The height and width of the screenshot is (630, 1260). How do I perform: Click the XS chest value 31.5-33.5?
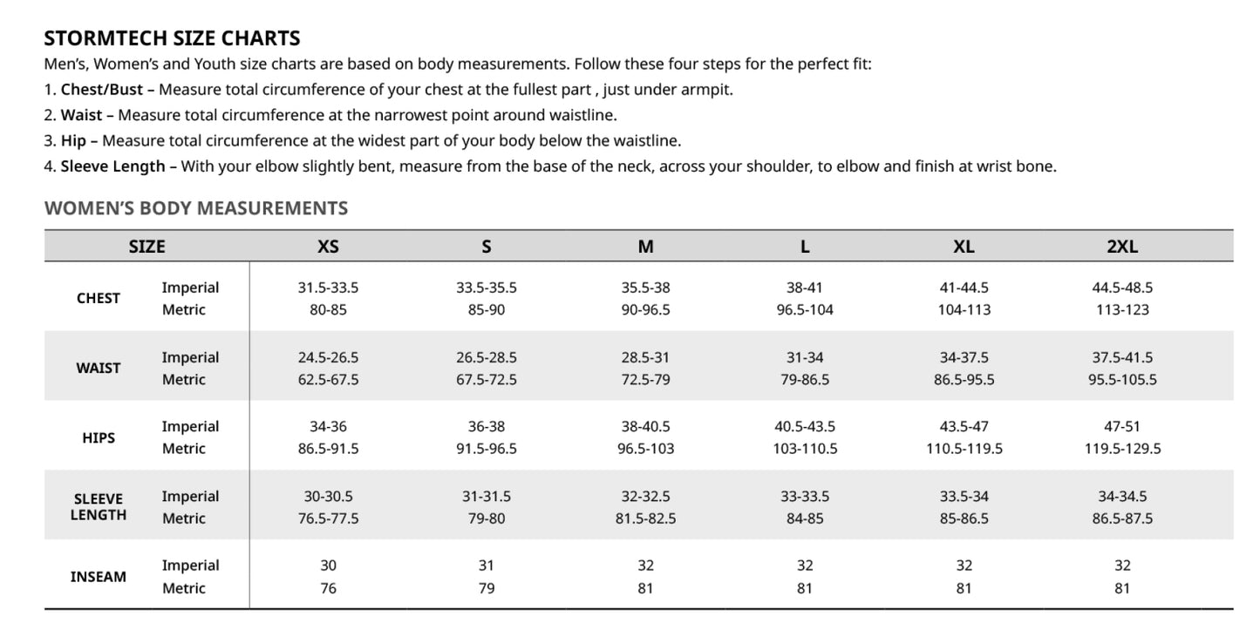coord(328,288)
